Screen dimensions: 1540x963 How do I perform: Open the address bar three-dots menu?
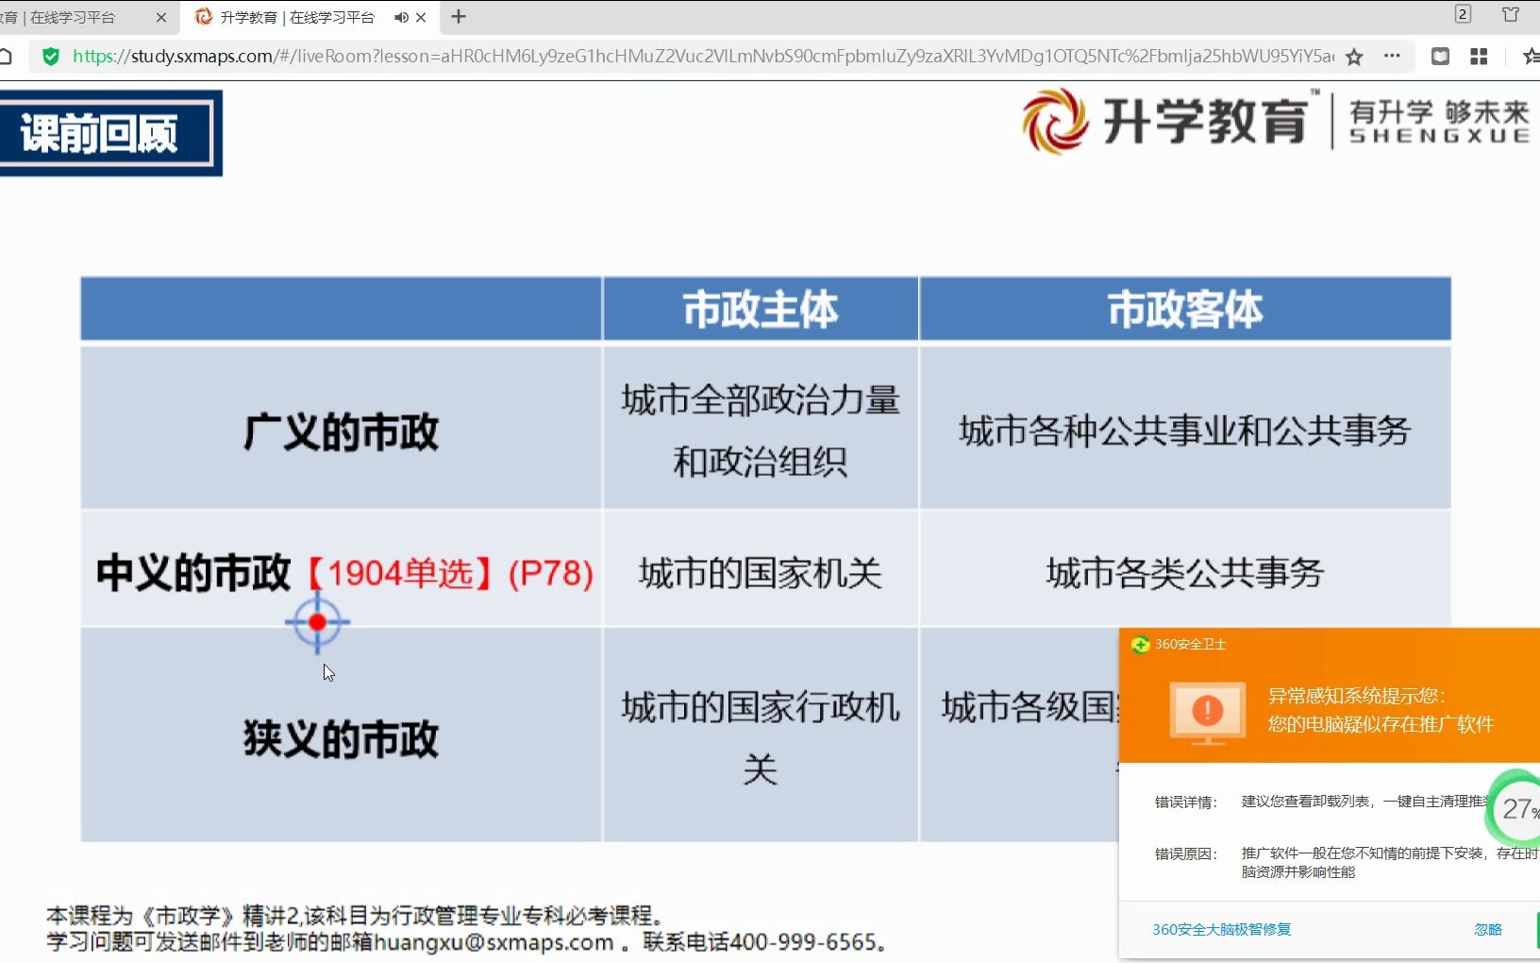coord(1392,56)
